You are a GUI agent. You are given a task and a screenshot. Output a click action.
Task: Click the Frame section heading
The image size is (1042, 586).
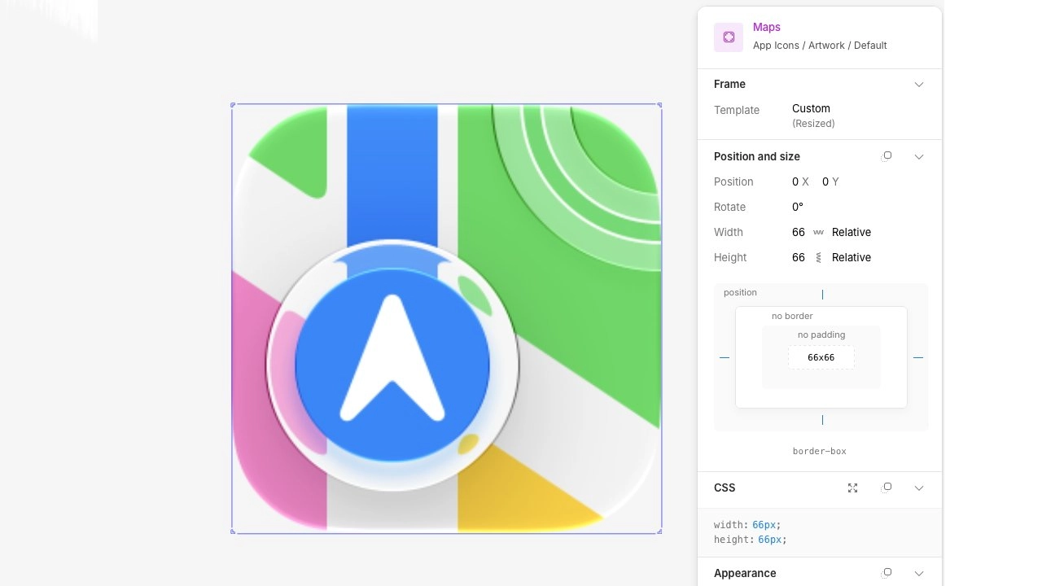point(729,84)
